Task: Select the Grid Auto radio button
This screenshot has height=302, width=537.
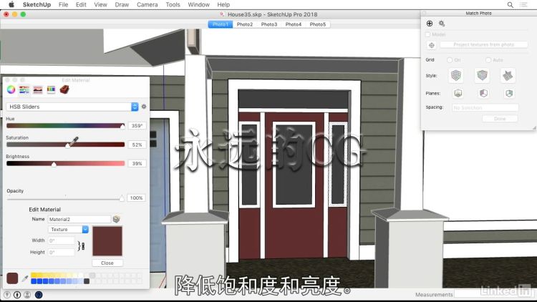Action: tap(488, 60)
